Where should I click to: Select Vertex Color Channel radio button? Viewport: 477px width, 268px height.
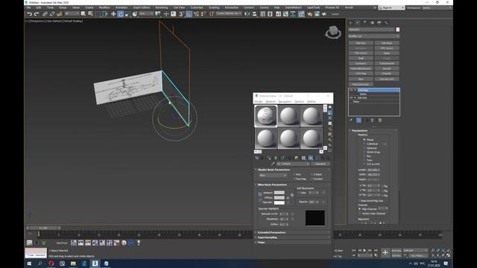click(360, 214)
